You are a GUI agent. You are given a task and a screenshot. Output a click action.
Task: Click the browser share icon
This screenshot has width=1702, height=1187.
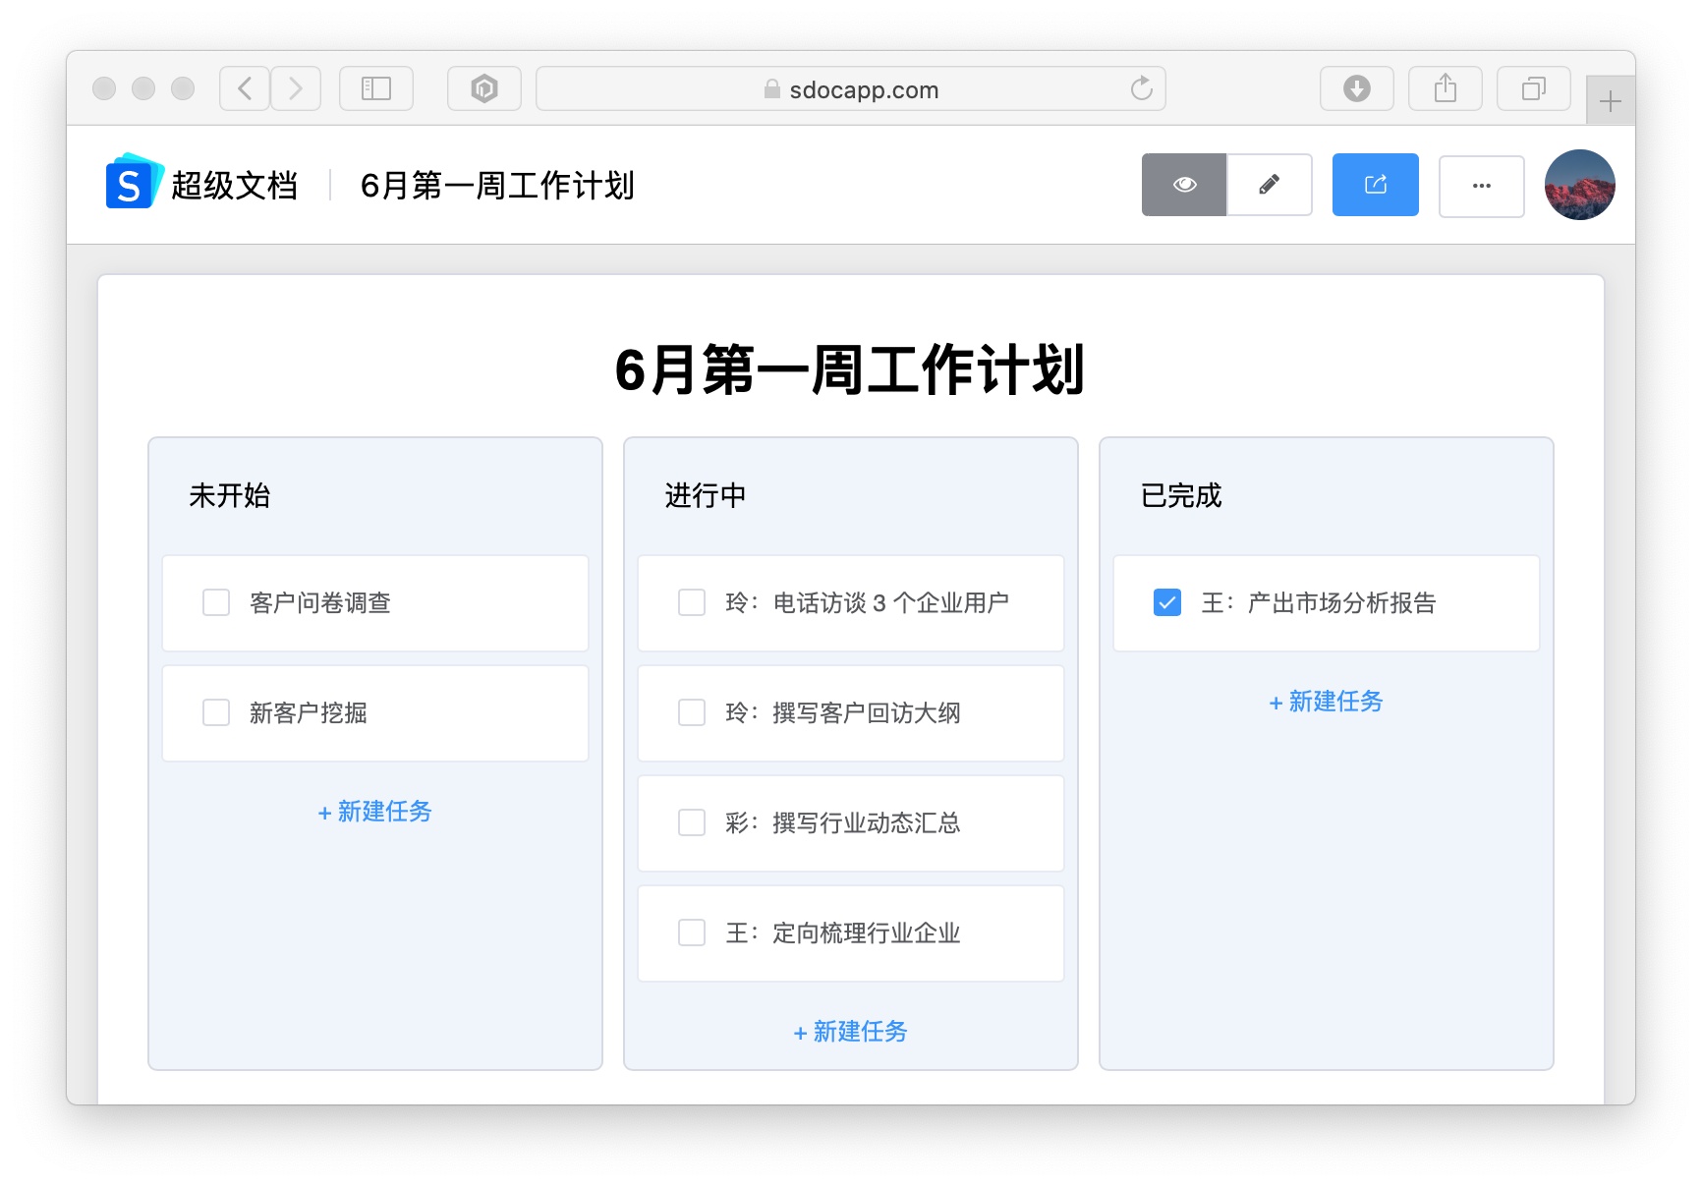click(x=1446, y=88)
